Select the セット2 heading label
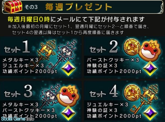Viewport: 165px width, 122px height. pyautogui.click(x=104, y=47)
